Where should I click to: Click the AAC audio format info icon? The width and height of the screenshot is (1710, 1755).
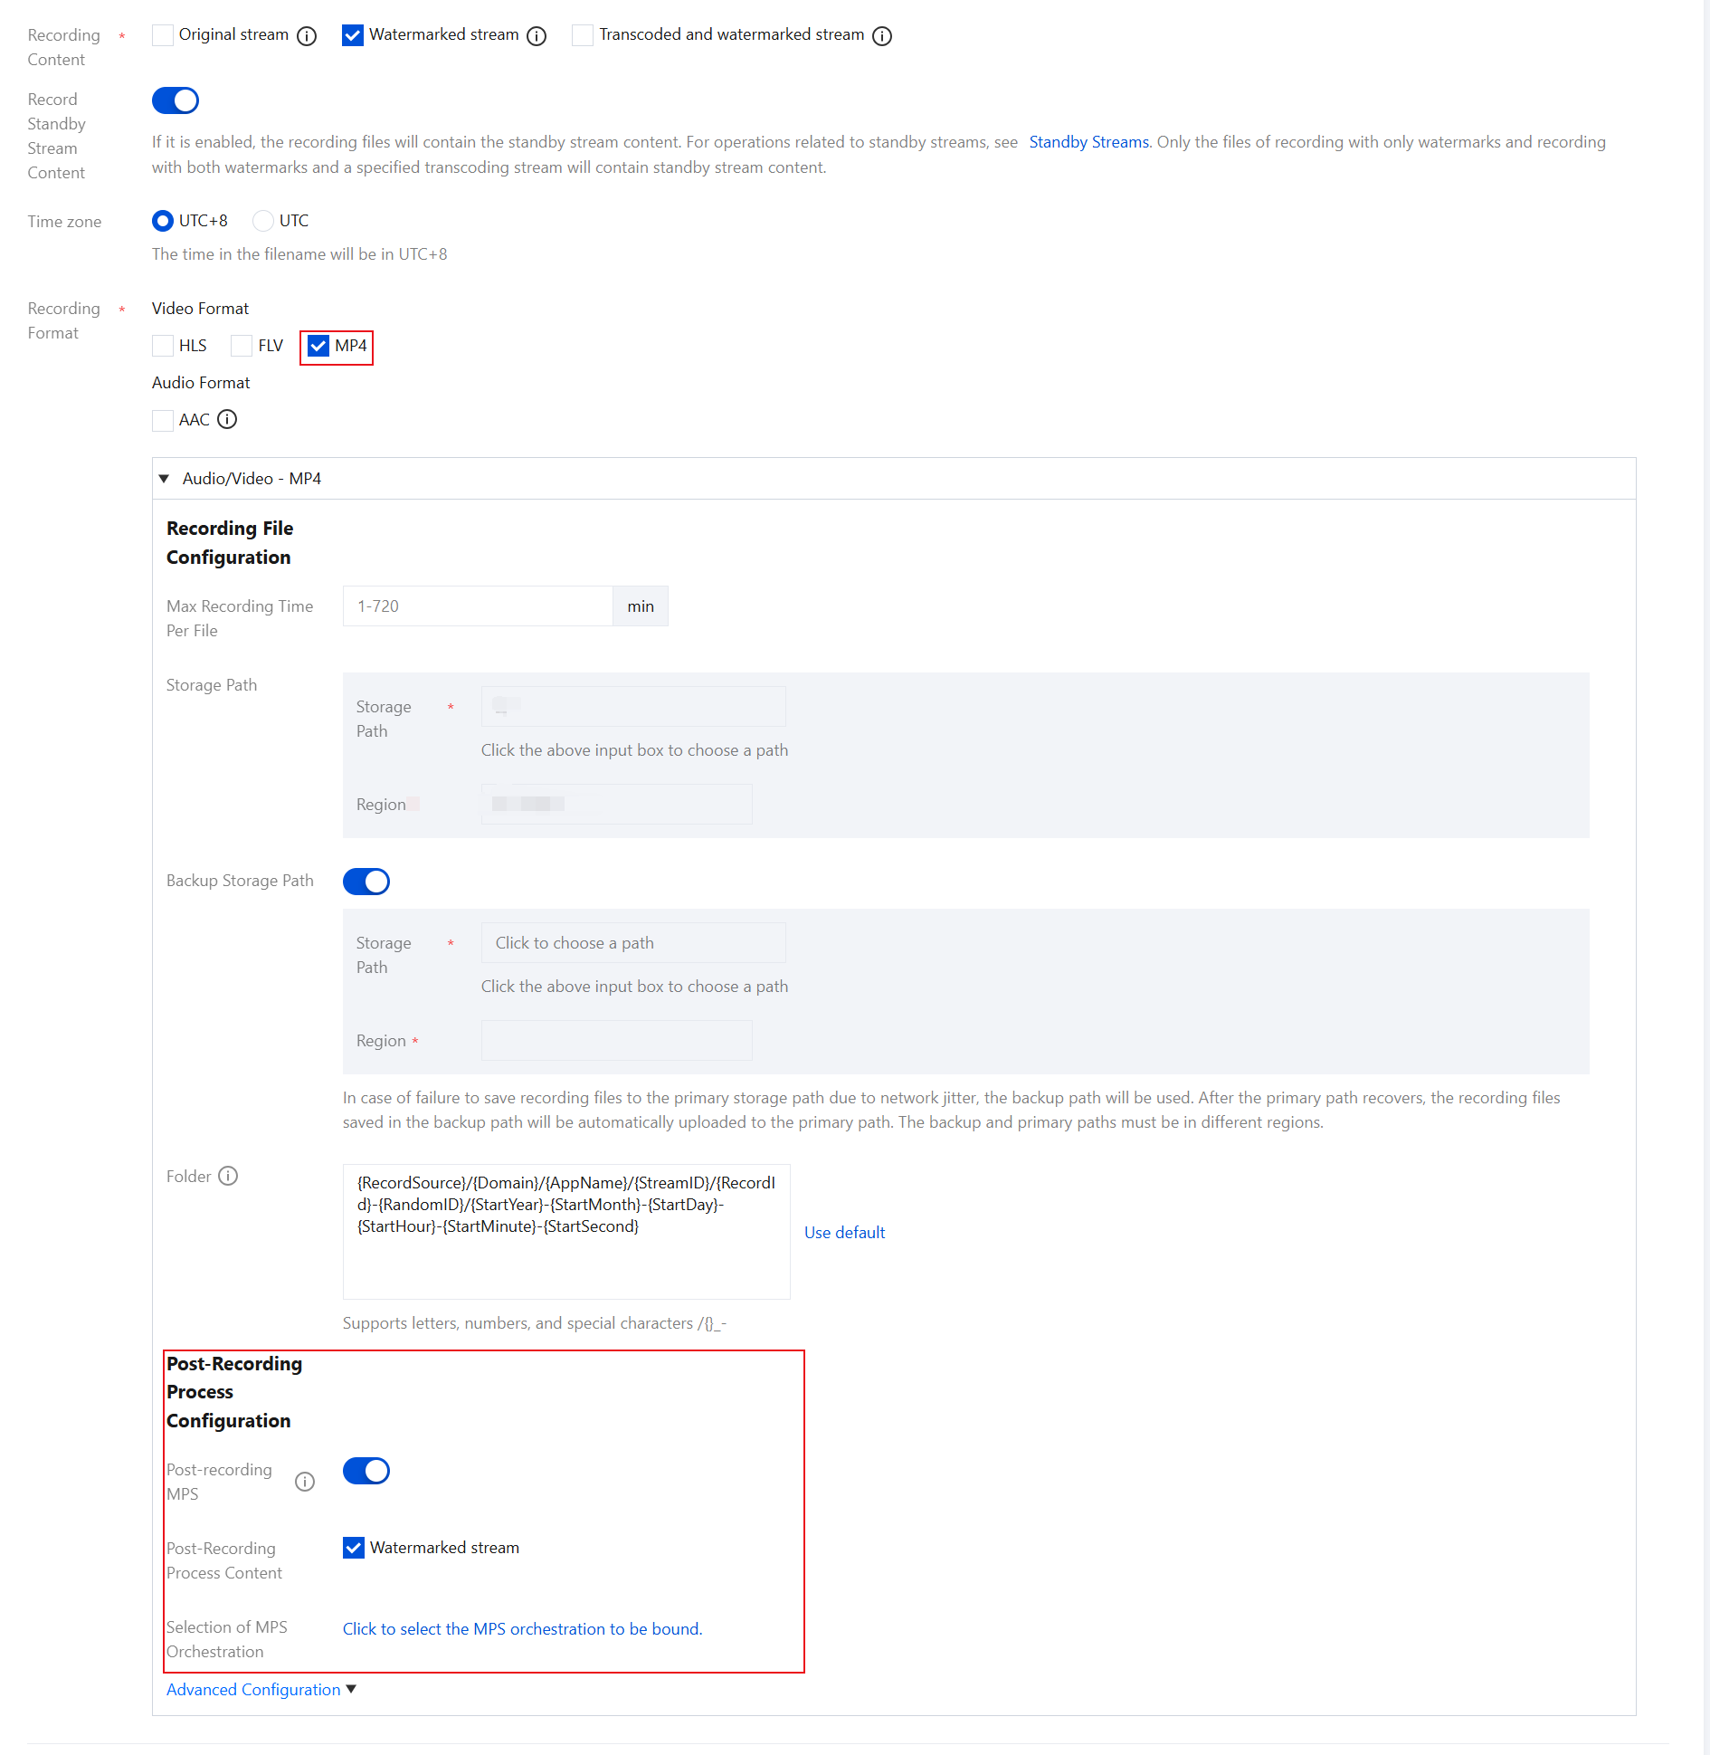tap(228, 420)
